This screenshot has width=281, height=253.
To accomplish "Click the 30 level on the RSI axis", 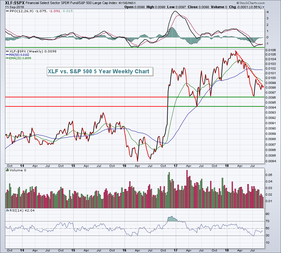I will (267, 236).
